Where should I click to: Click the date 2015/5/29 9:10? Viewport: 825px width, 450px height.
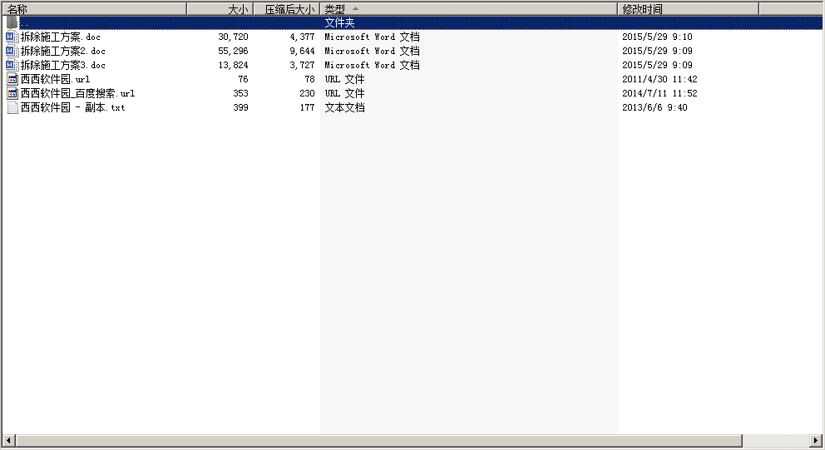[657, 37]
